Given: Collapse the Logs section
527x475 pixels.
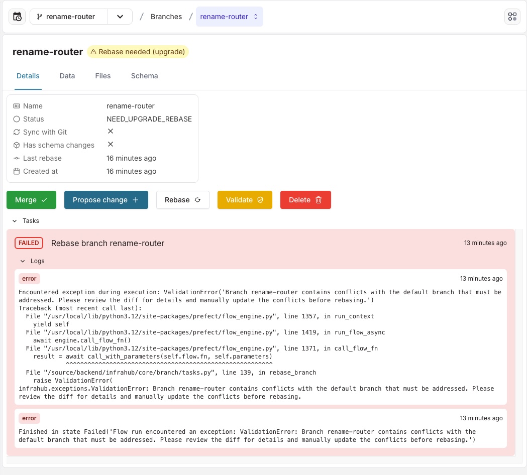Looking at the screenshot, I should tap(22, 261).
